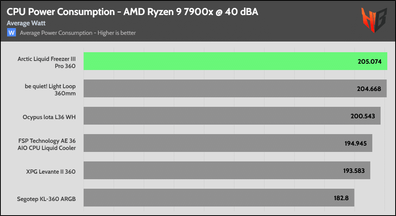This screenshot has width=396, height=216.
Task: Click the XPG Levante II 360 label
Action: pyautogui.click(x=51, y=172)
